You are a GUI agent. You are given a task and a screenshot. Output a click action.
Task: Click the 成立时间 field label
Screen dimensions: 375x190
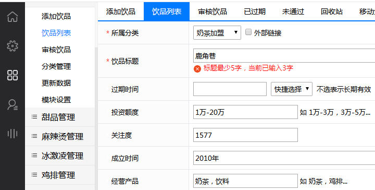125,158
